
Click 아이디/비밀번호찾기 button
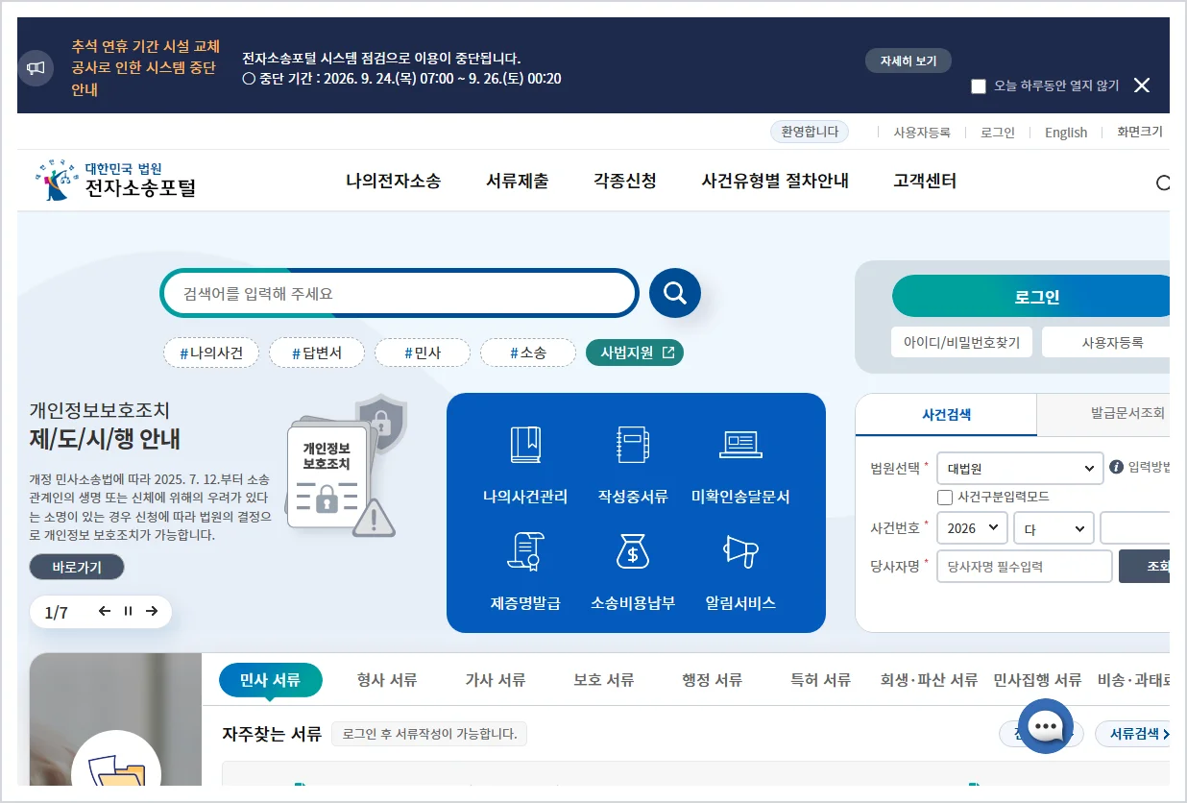coord(961,342)
